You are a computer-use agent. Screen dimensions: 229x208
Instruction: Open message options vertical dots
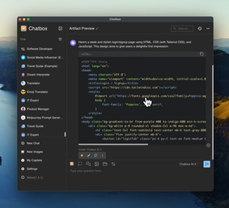click(102, 155)
